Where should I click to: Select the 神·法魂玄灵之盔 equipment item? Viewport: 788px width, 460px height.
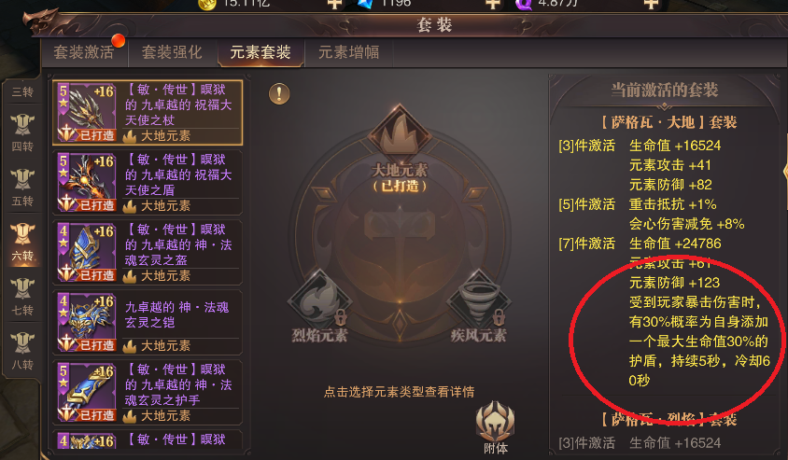click(148, 252)
